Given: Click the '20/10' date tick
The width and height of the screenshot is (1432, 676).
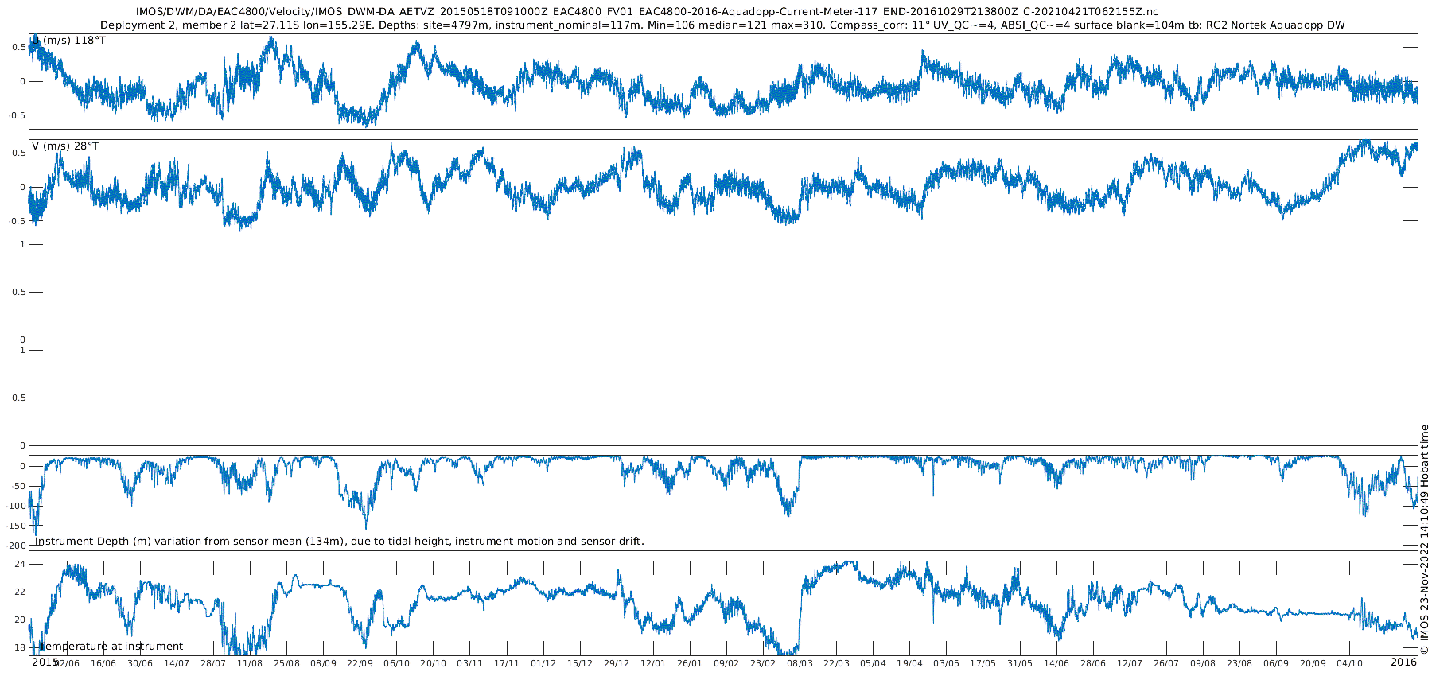Looking at the screenshot, I should (x=434, y=663).
